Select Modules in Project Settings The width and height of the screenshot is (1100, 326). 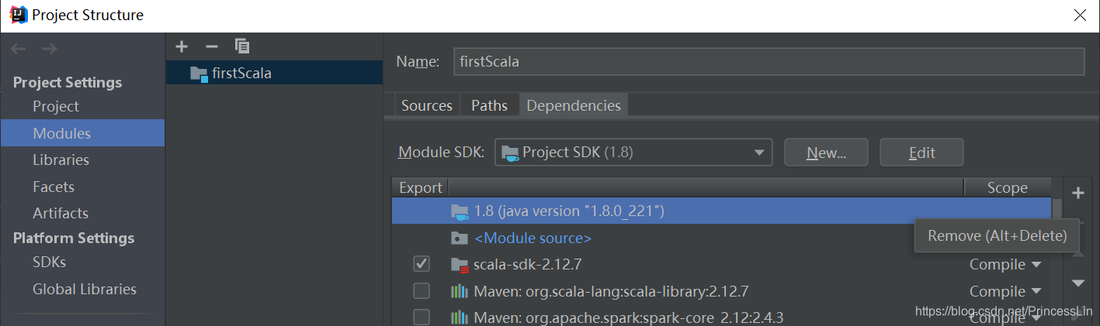click(82, 133)
